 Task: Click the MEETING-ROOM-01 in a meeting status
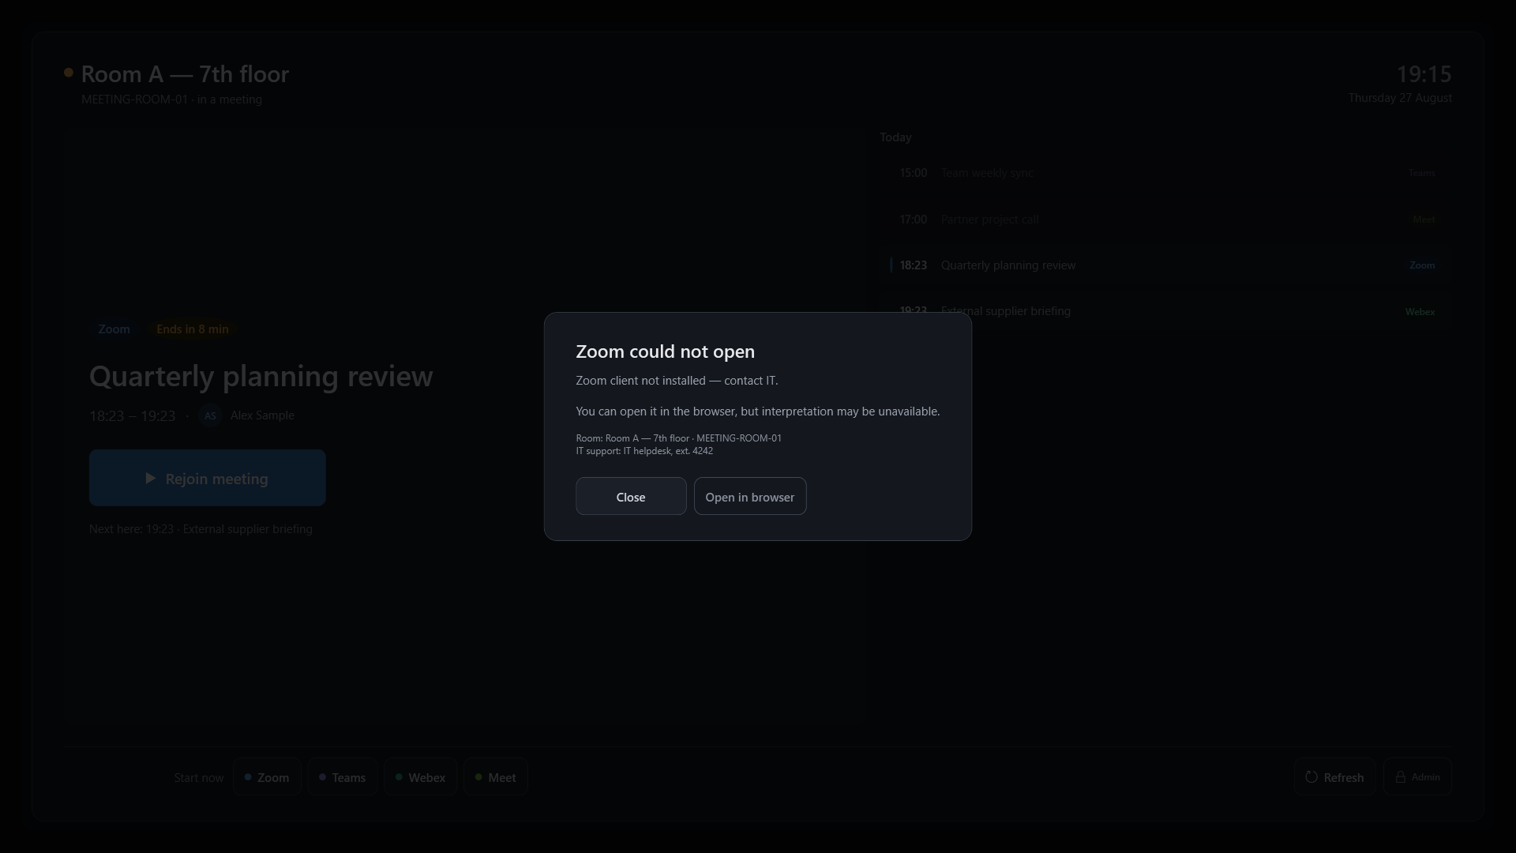171,100
